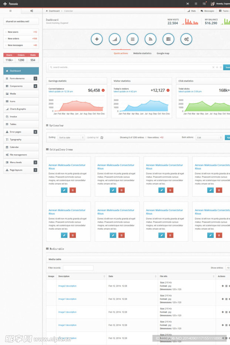Switch to the Website statistics tab
The width and height of the screenshot is (230, 345).
pos(142,53)
